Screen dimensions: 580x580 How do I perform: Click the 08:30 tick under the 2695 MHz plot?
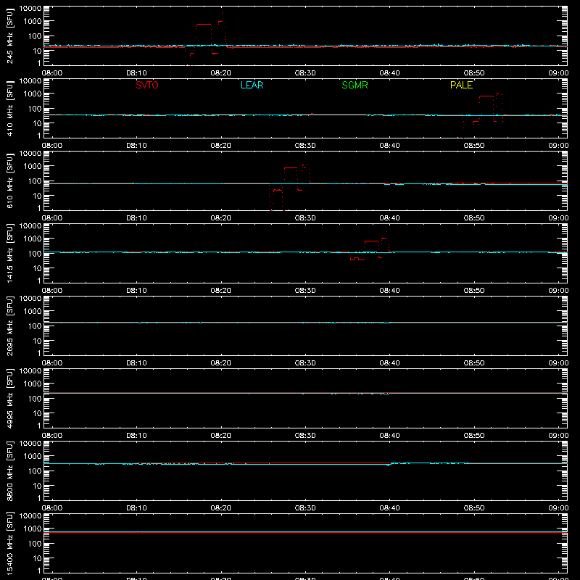coord(305,363)
